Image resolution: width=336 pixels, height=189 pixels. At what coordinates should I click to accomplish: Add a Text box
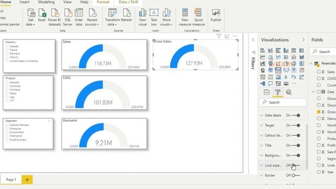tap(154, 17)
